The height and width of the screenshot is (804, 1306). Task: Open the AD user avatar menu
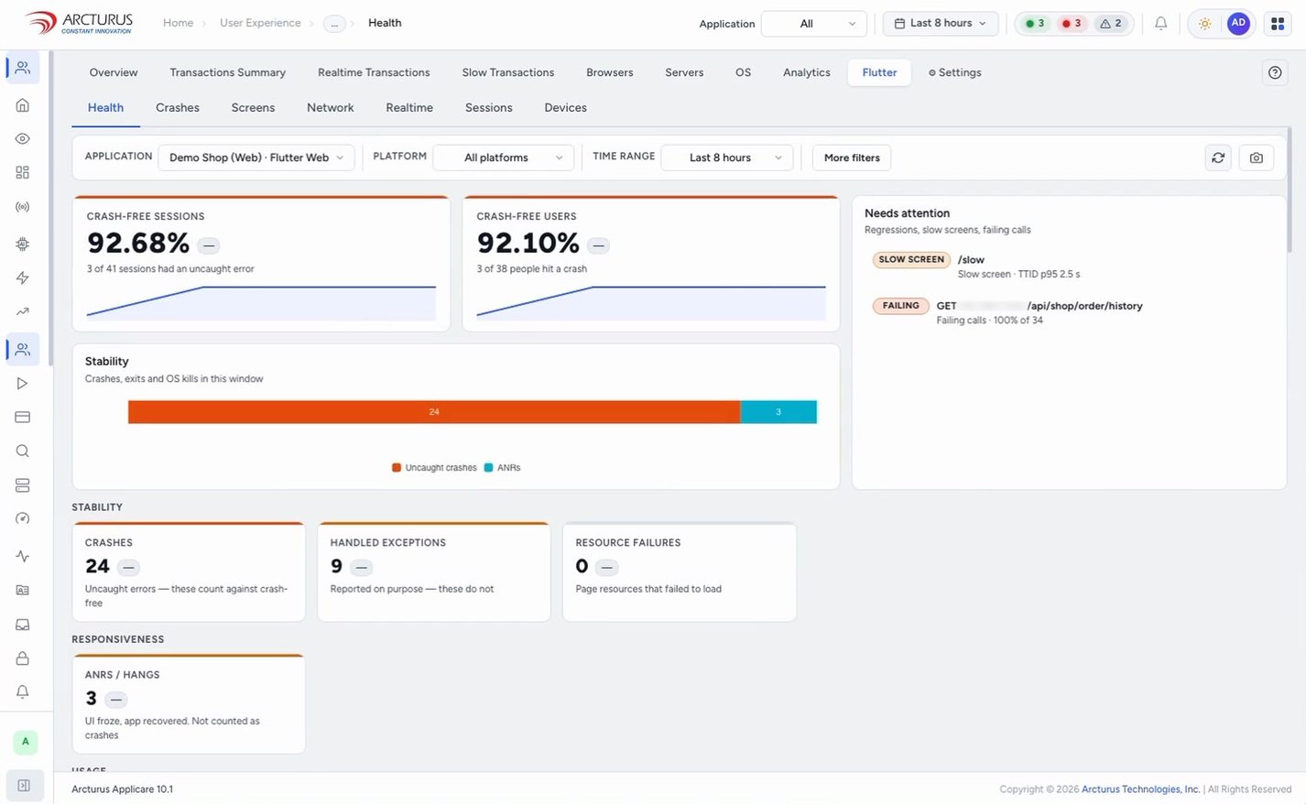(1238, 24)
